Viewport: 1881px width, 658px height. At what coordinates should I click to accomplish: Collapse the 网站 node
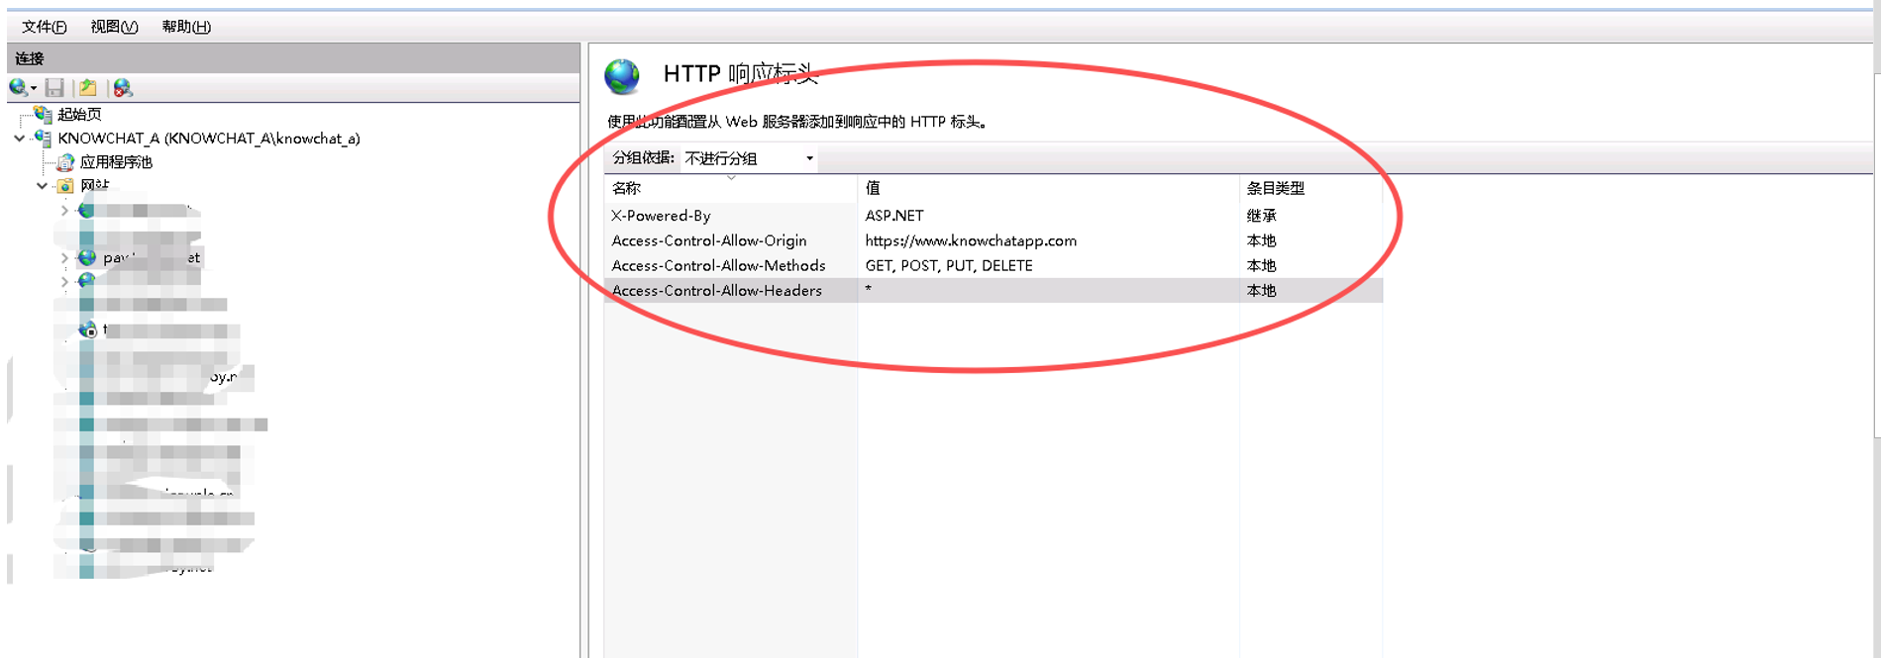click(x=42, y=186)
